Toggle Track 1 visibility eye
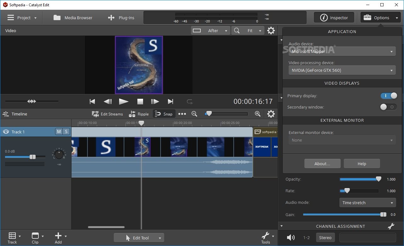Viewport: 404px width, 246px height. pos(6,132)
